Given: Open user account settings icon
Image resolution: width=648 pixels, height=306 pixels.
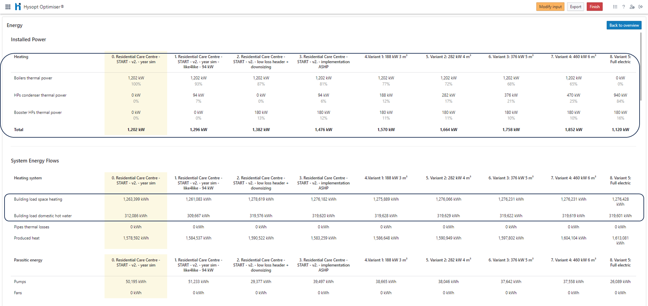Looking at the screenshot, I should click(632, 7).
